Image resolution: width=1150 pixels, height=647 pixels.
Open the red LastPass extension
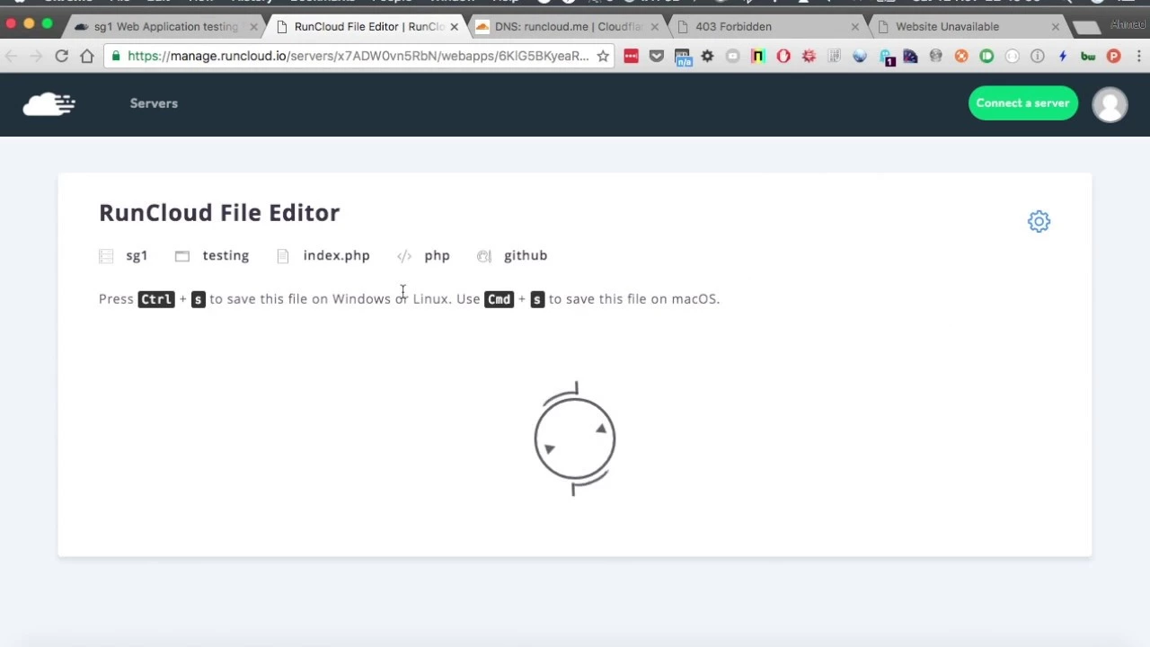631,56
